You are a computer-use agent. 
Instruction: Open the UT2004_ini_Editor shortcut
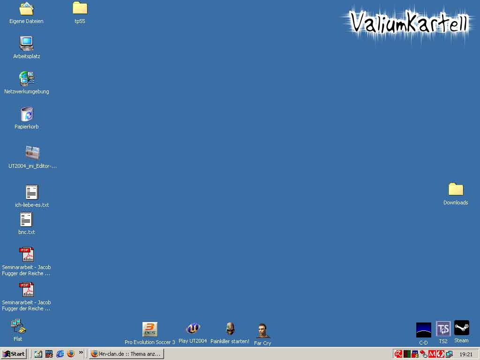(32, 153)
